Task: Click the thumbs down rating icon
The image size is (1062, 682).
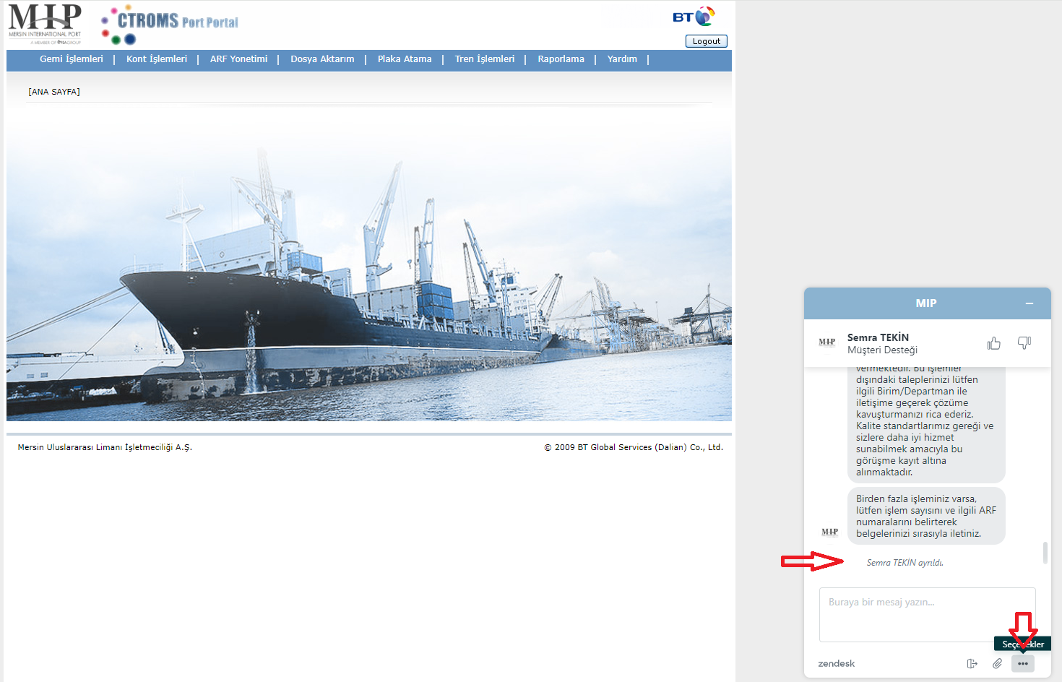Action: 1024,343
